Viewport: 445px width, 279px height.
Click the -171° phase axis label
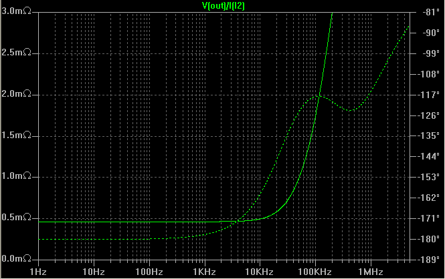[428, 218]
